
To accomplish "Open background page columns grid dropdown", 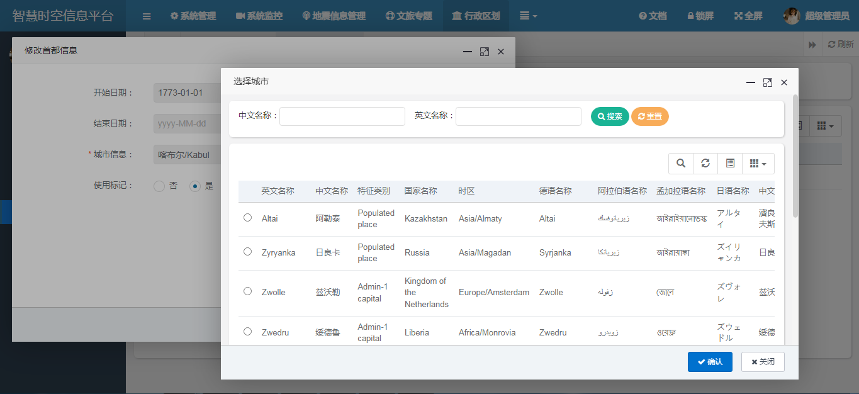I will point(826,126).
